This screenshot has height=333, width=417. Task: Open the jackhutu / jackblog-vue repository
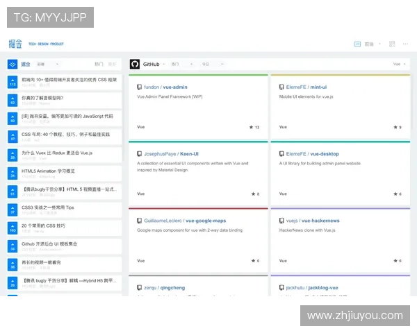312,288
